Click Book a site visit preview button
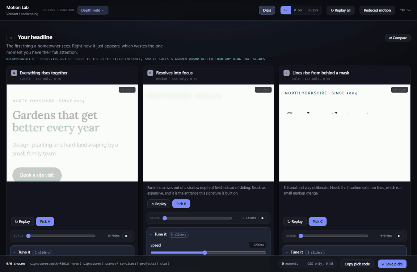 37,175
